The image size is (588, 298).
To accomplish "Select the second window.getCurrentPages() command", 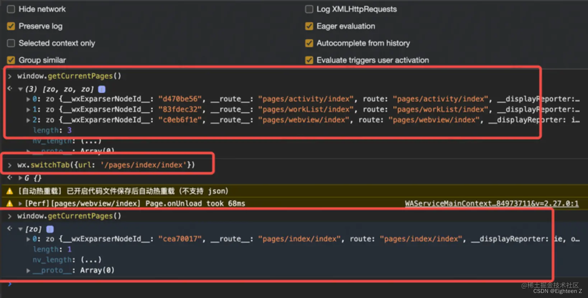I will tap(69, 216).
